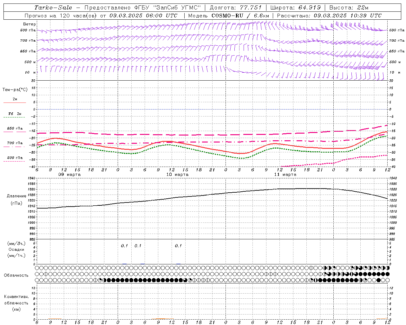406x325 pixels.
Task: Click the date label "11 марта"
Action: click(x=285, y=175)
